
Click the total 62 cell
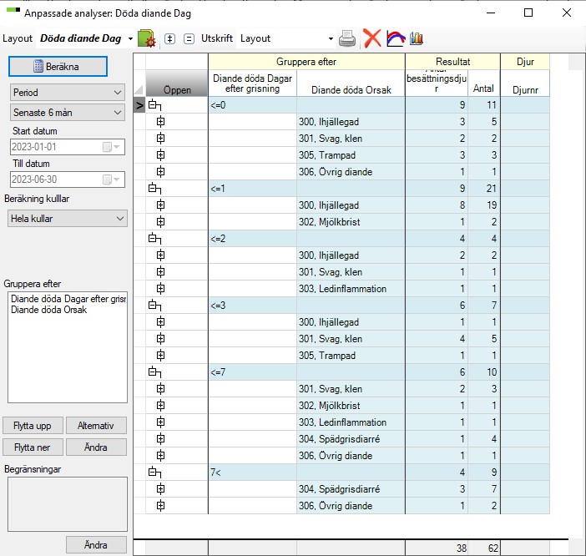[x=483, y=548]
